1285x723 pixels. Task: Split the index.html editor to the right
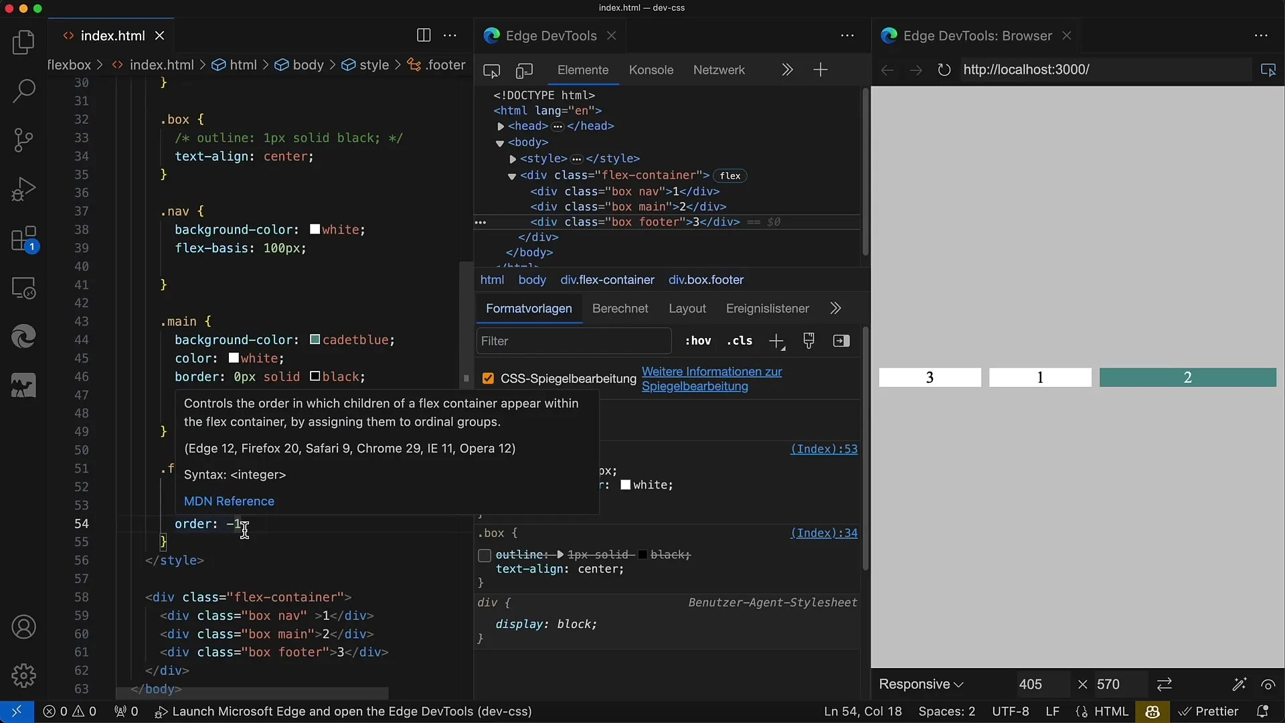tap(424, 35)
